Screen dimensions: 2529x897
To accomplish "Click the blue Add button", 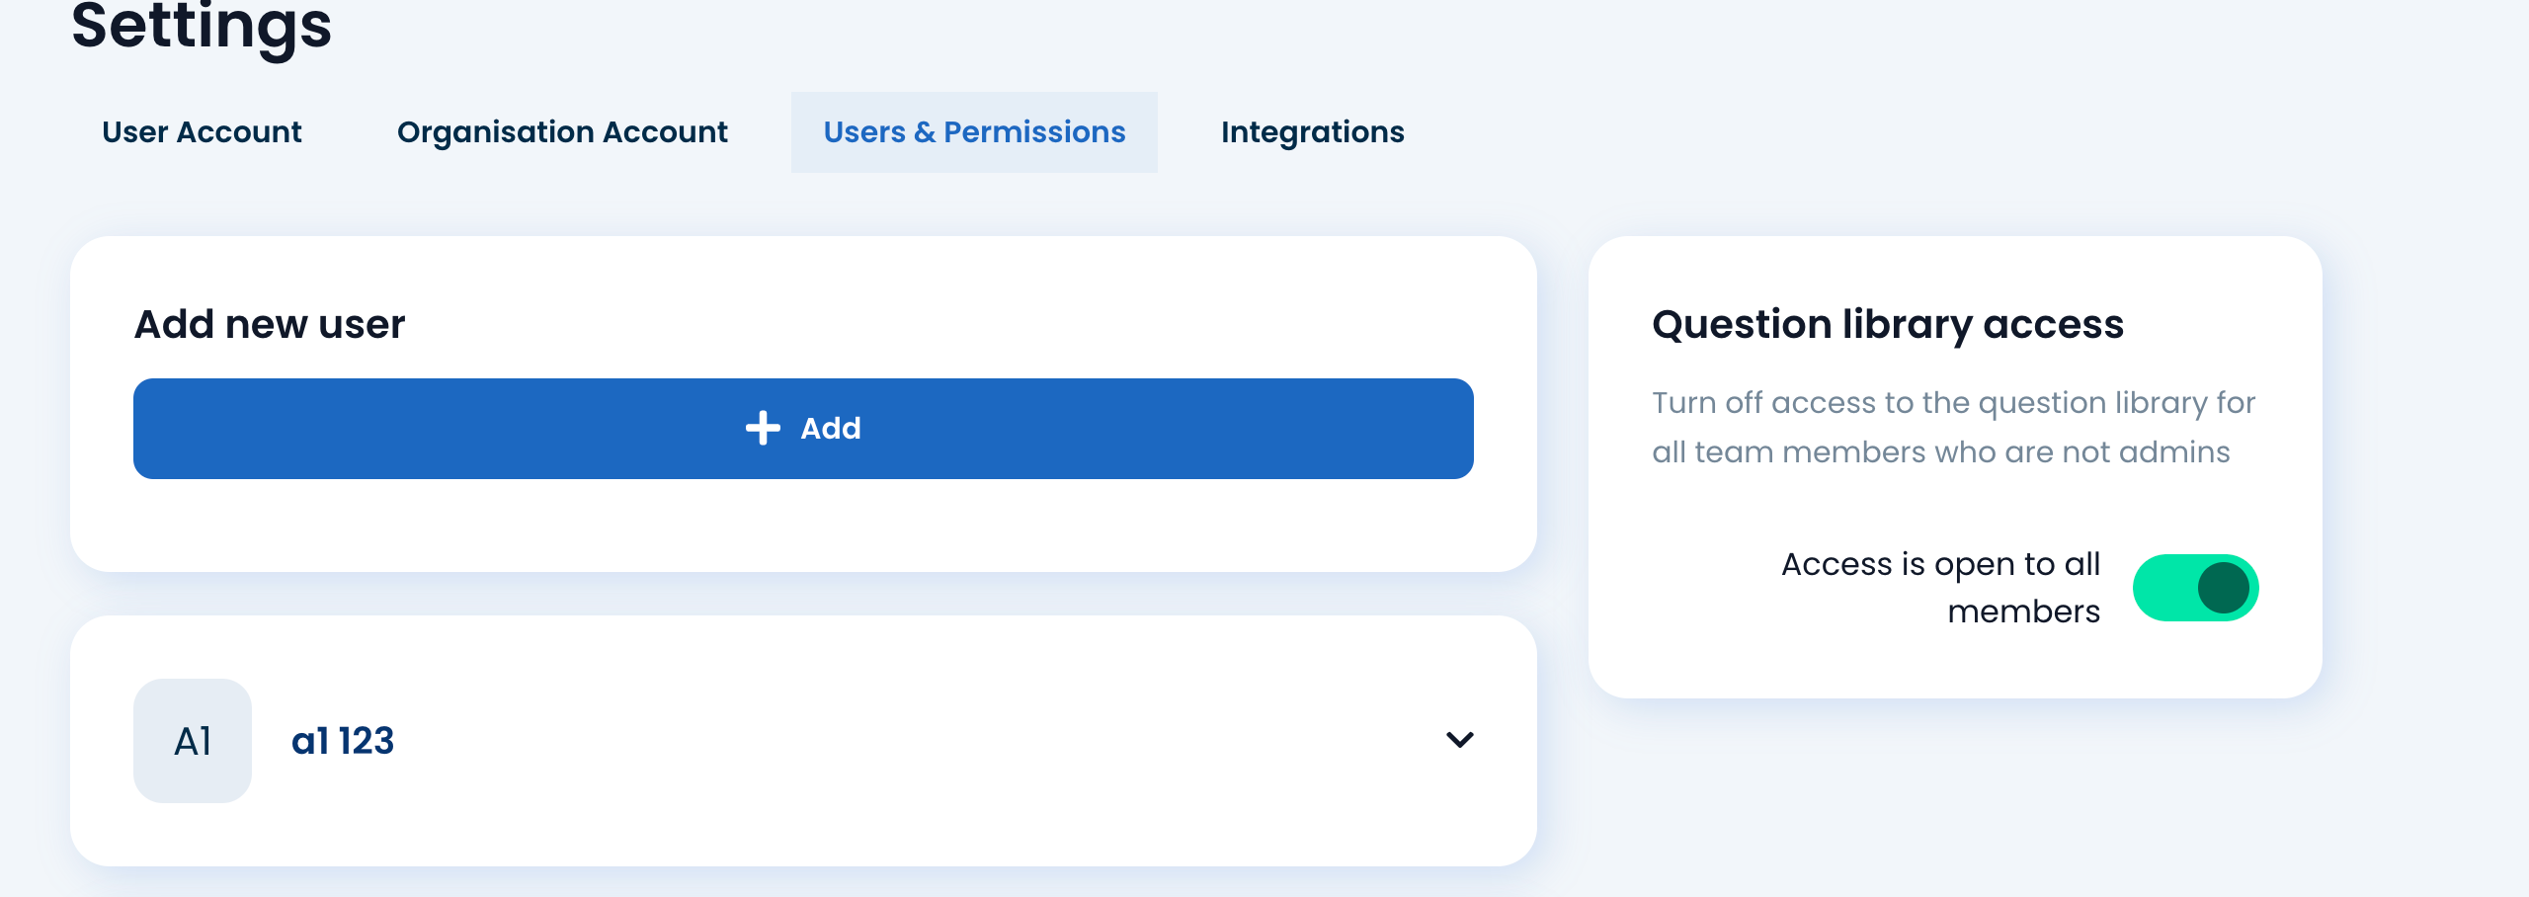I will [803, 429].
